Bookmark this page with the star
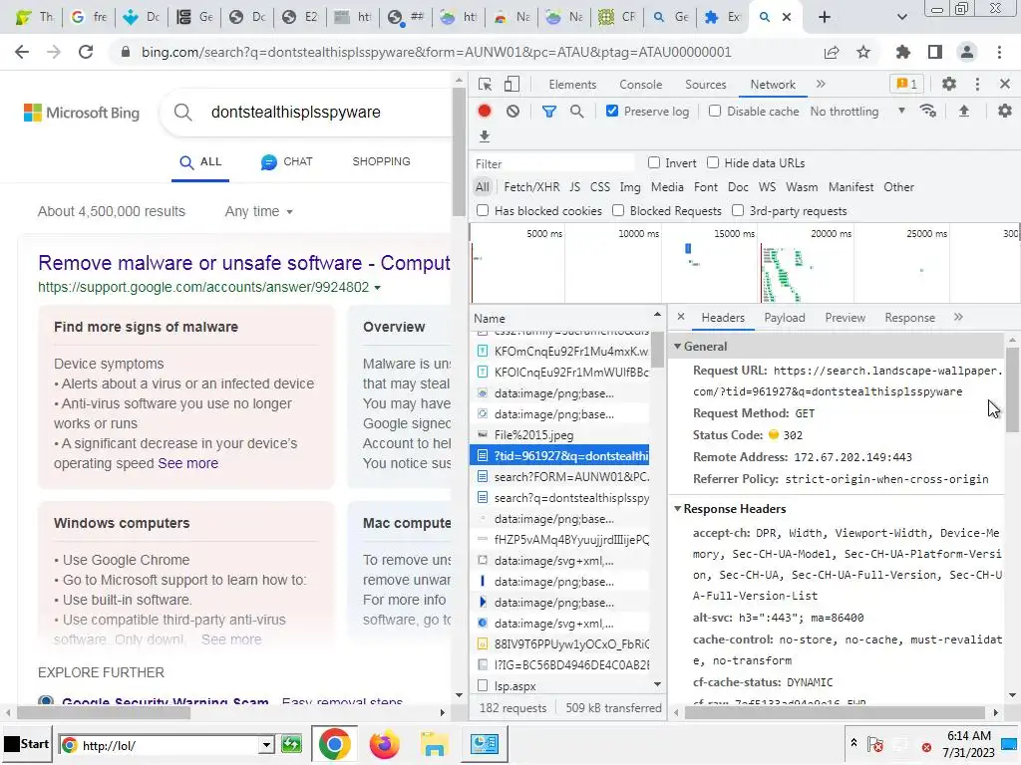The image size is (1021, 765). (x=863, y=52)
